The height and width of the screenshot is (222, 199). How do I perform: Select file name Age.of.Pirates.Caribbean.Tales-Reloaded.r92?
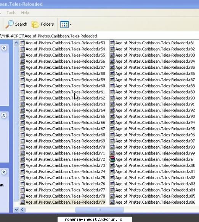(x=155, y=110)
